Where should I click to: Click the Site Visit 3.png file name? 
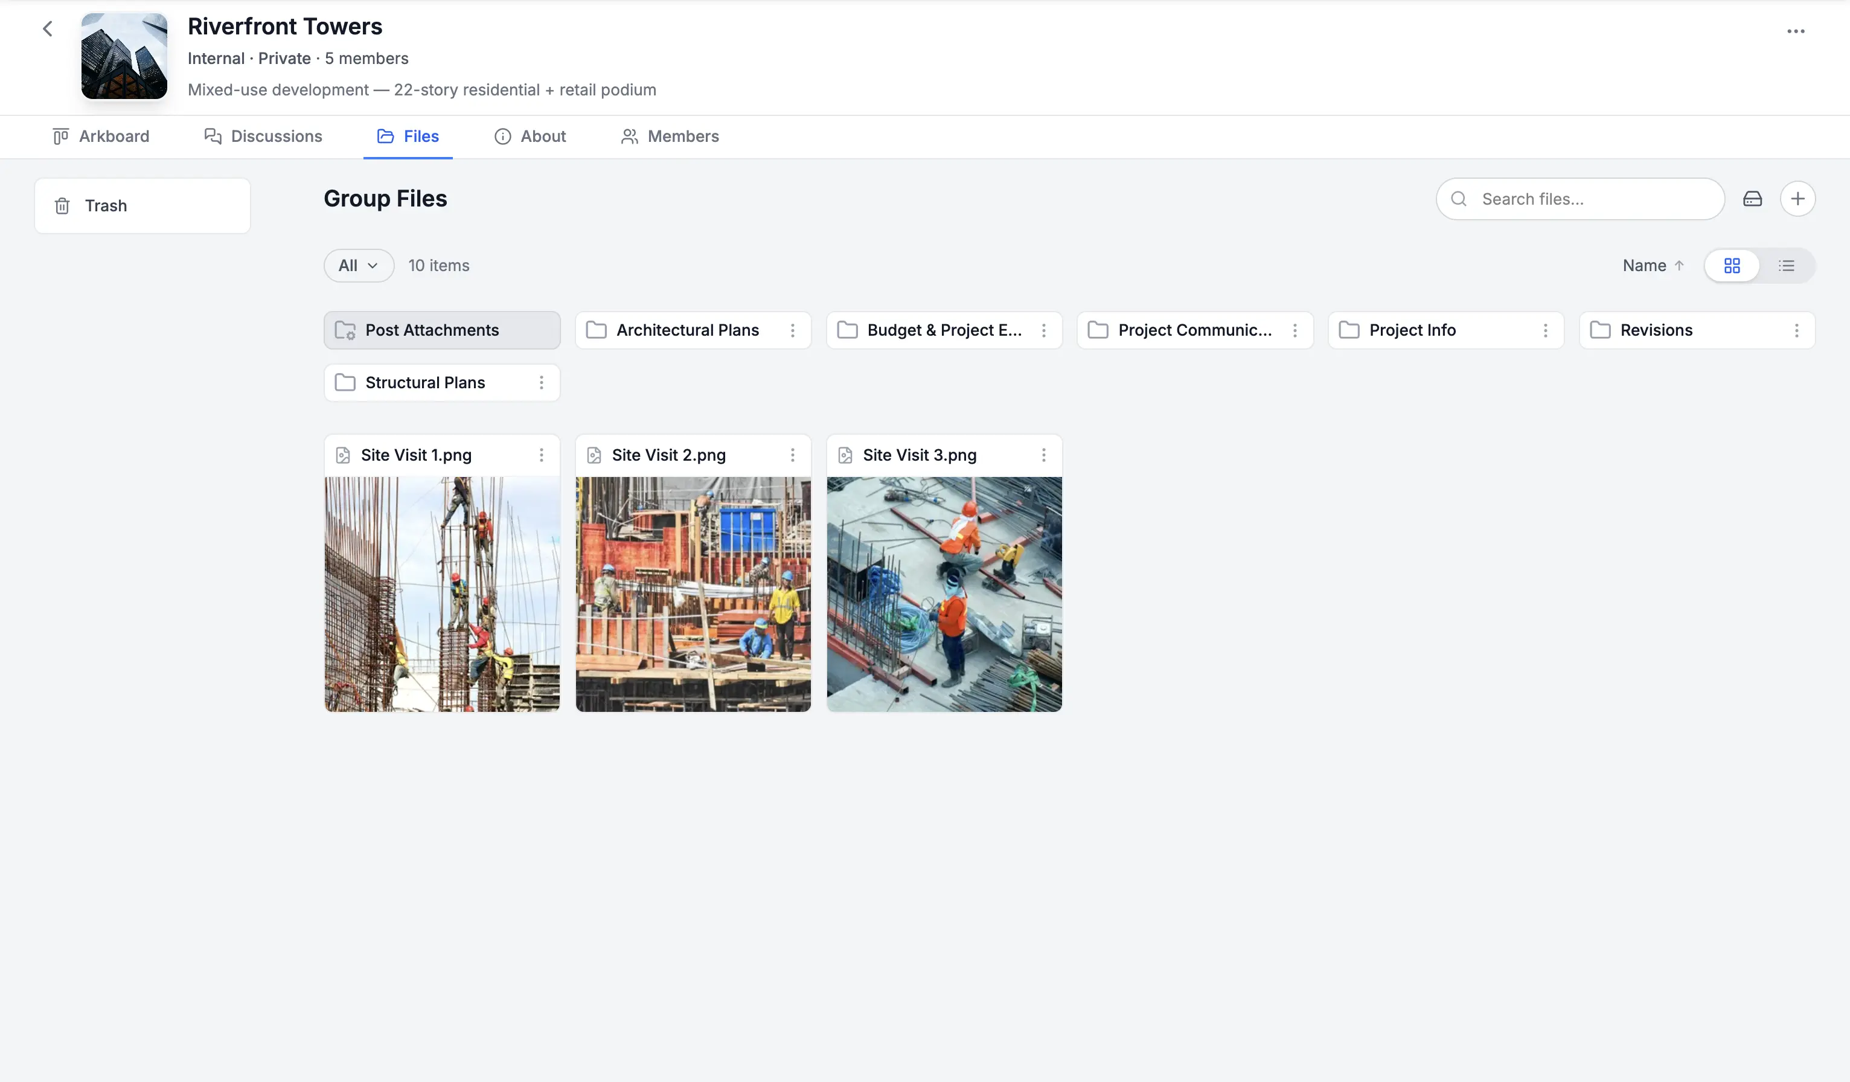920,455
